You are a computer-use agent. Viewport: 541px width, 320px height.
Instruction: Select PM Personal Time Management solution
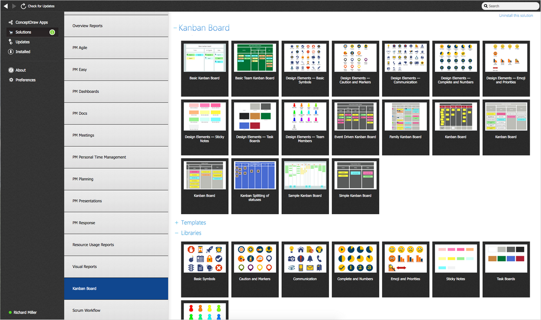(116, 157)
